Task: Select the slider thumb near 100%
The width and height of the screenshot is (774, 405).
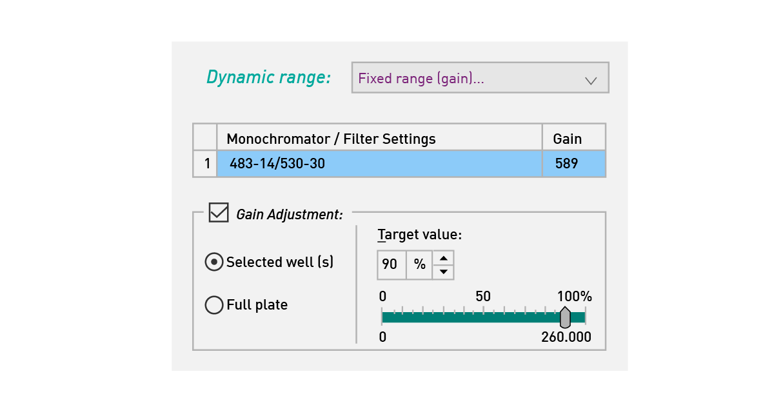Action: [565, 317]
